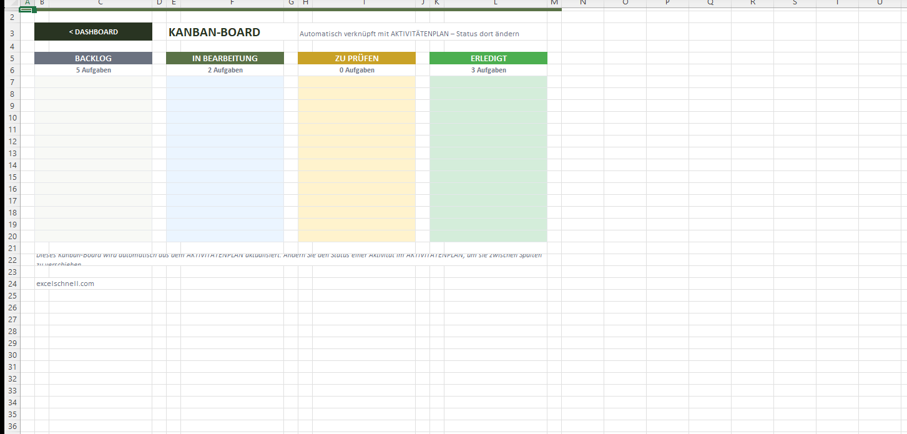Click the row 36 header
The image size is (907, 434).
pyautogui.click(x=10, y=426)
